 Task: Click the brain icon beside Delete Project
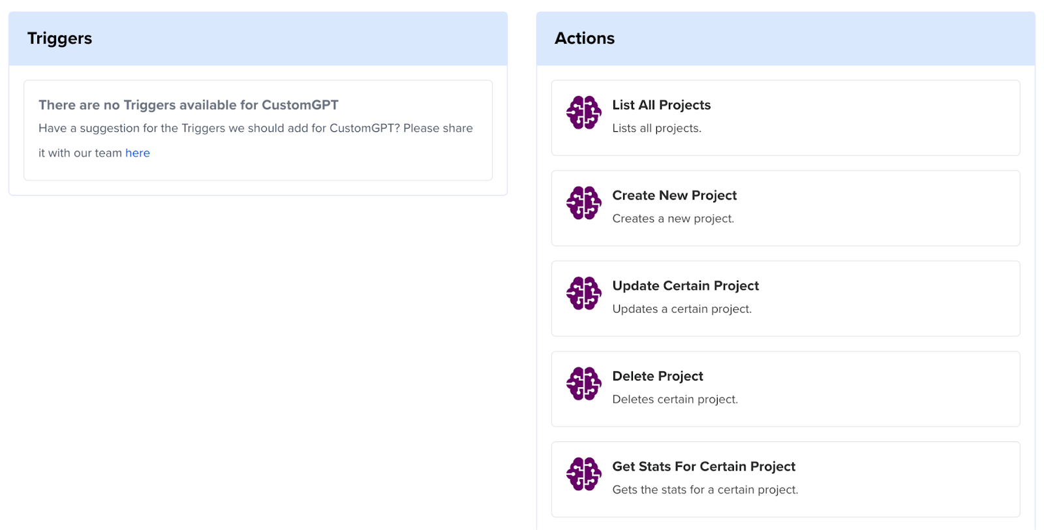[x=583, y=384]
